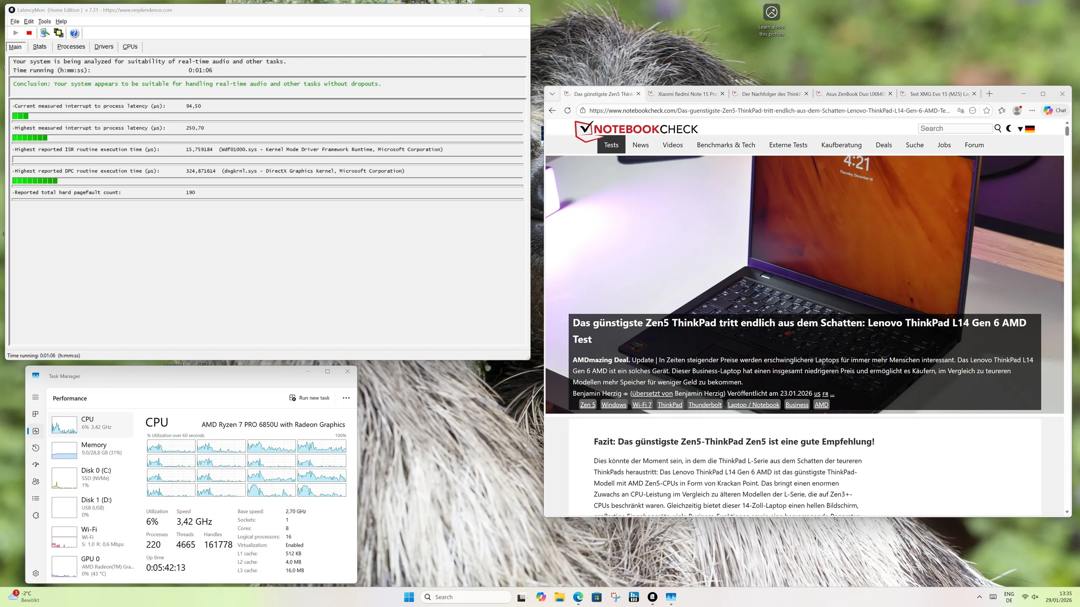The height and width of the screenshot is (607, 1080).
Task: Open the Tools menu in LatencyMon
Action: [x=44, y=21]
